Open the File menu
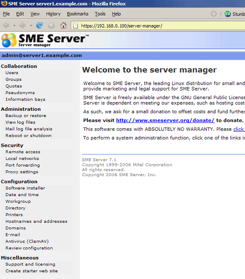Image resolution: width=245 pixels, height=279 pixels. click(6, 14)
